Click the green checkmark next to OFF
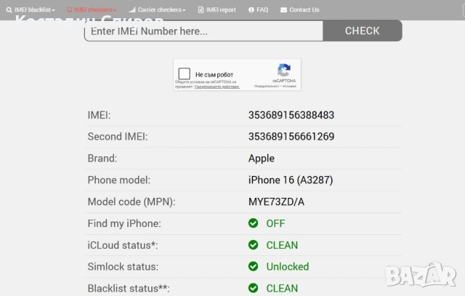This screenshot has height=296, width=465. pos(254,223)
